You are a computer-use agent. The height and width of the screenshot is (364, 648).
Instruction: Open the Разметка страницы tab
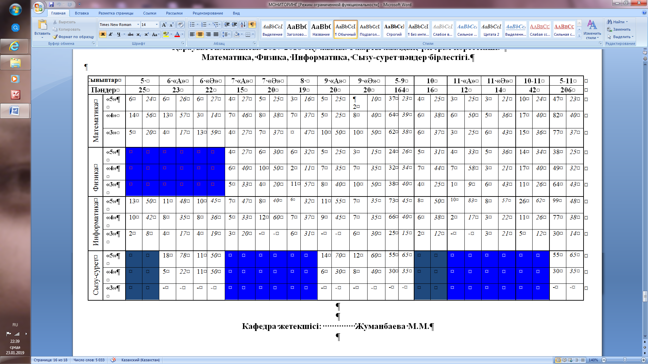tap(116, 13)
